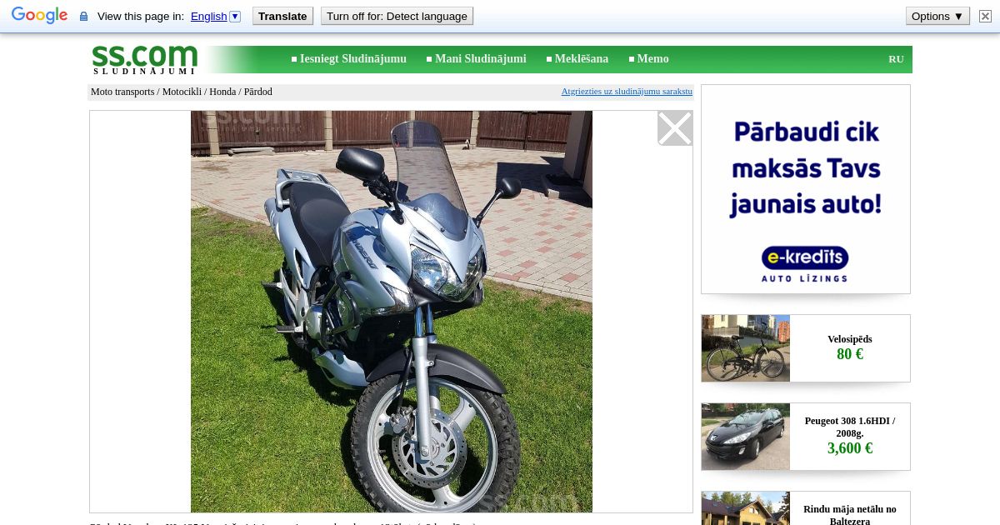
Task: Click the 3,600 € price
Action: click(850, 448)
